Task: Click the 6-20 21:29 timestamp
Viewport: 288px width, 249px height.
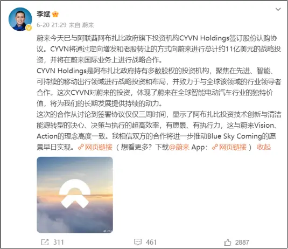Action: tap(52, 25)
